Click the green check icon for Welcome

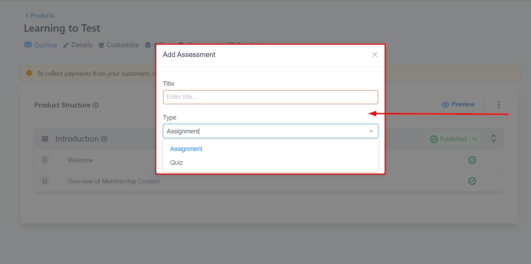tap(472, 160)
